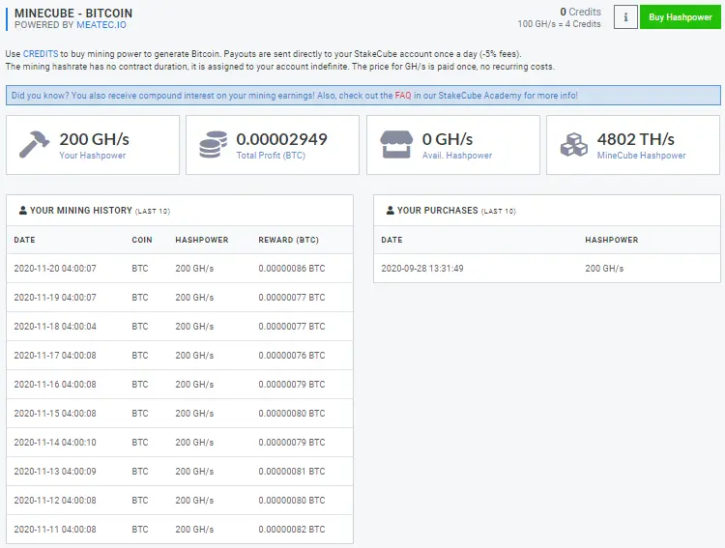Click the MINECUBE - BITCOIN page title
Image resolution: width=725 pixels, height=548 pixels.
coord(73,13)
